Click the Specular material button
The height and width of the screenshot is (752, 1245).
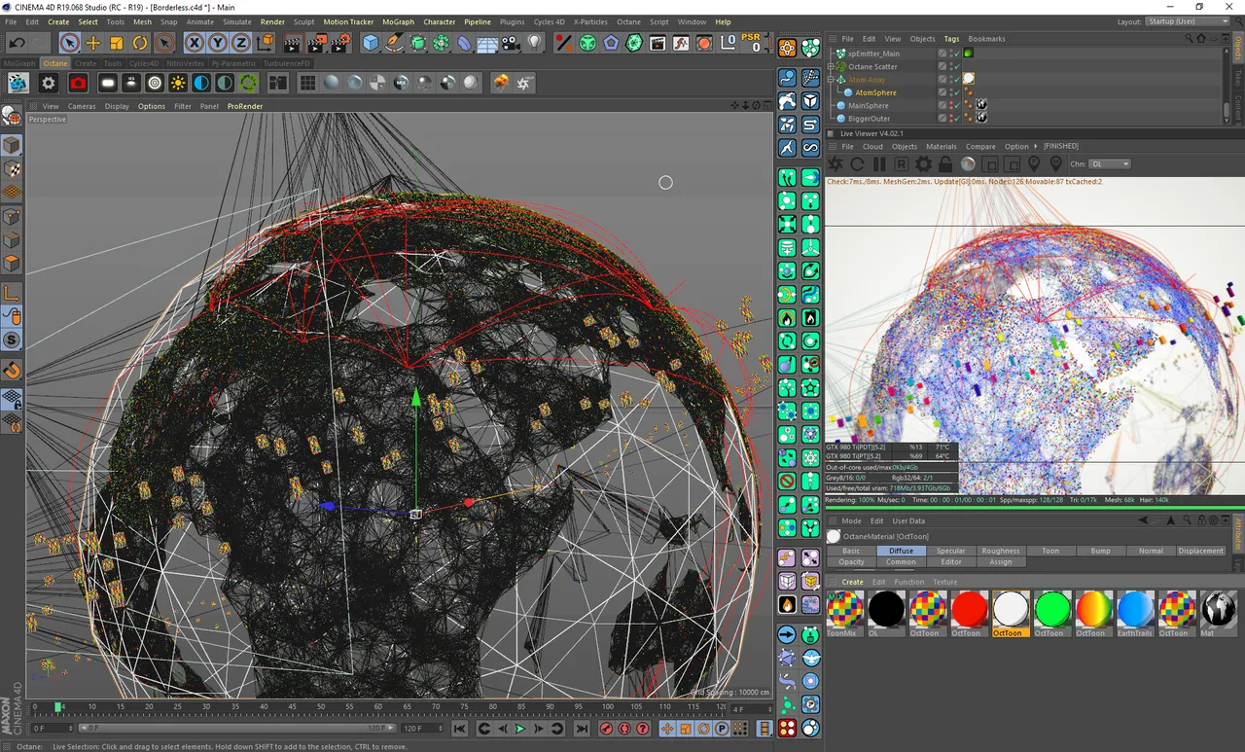pos(951,551)
